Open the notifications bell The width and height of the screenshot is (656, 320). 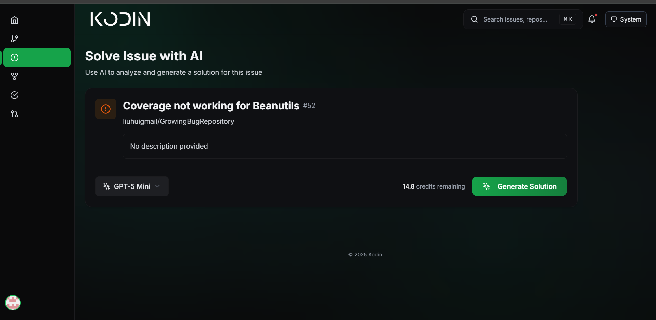click(x=592, y=19)
